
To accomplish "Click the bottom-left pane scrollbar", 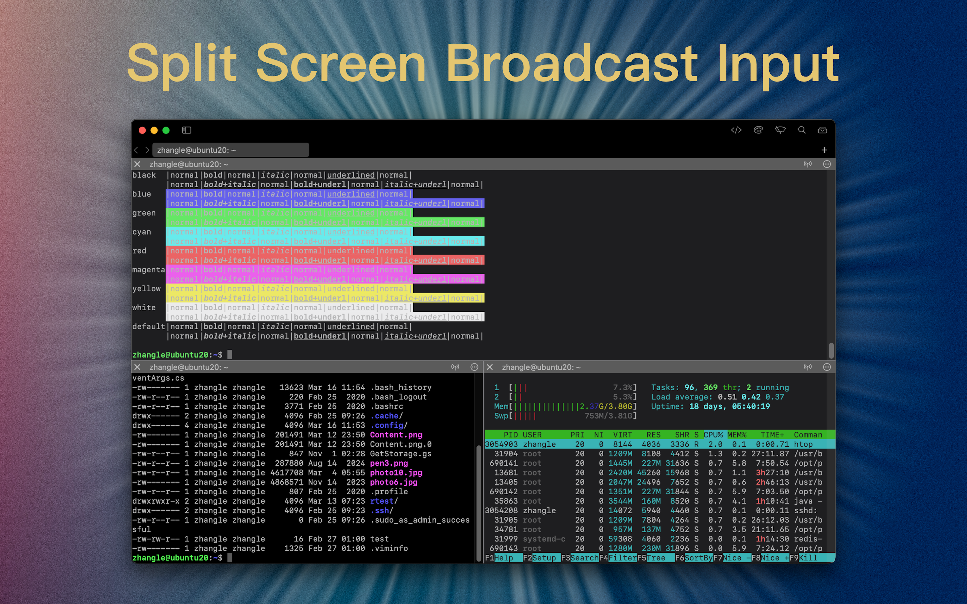I will [479, 503].
